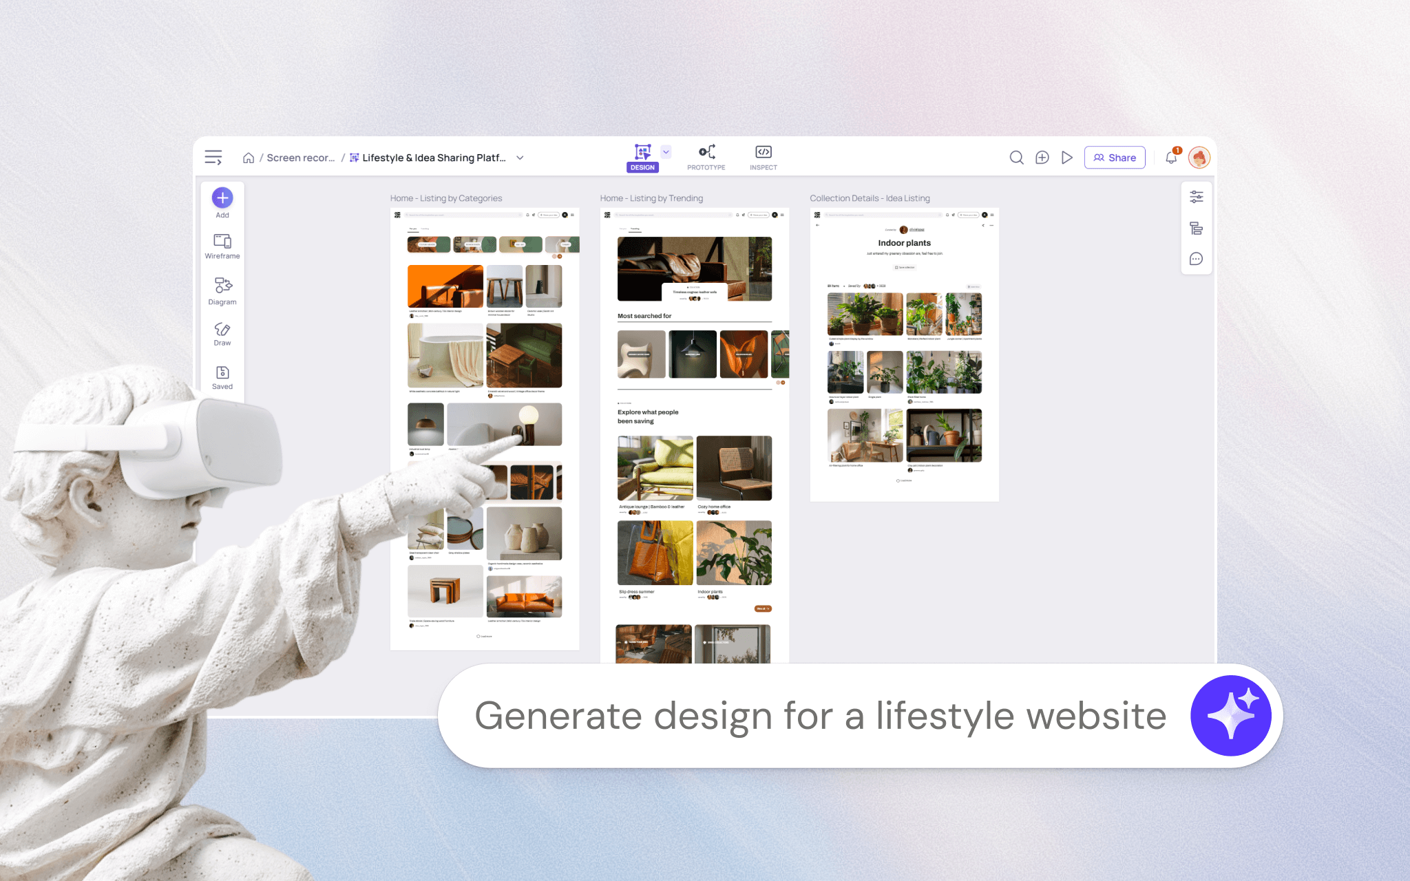
Task: Open design properties with the sliders icon
Action: coord(1197,197)
